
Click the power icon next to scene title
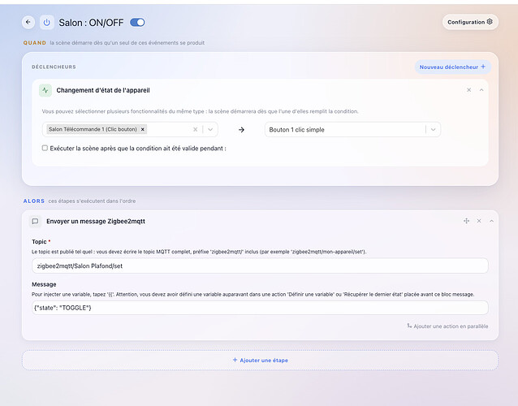click(x=47, y=23)
